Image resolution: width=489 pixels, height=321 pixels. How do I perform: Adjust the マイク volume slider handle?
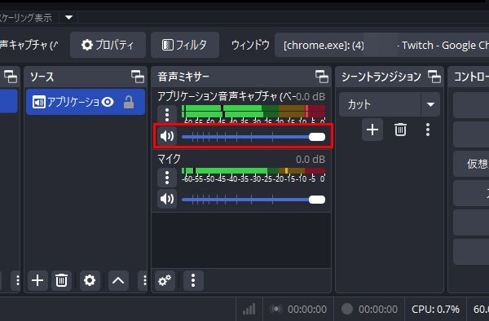(317, 200)
